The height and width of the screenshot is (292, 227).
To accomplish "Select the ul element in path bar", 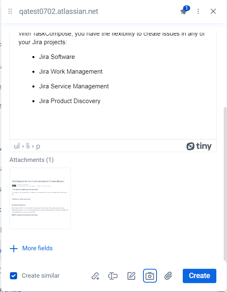I will tap(17, 146).
